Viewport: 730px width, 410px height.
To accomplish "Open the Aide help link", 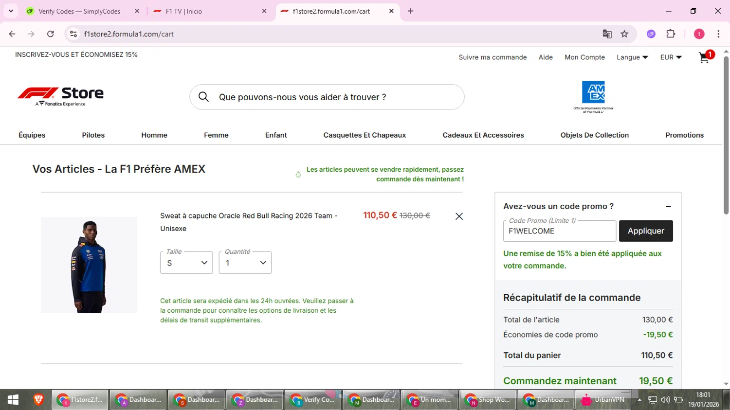I will [x=546, y=57].
